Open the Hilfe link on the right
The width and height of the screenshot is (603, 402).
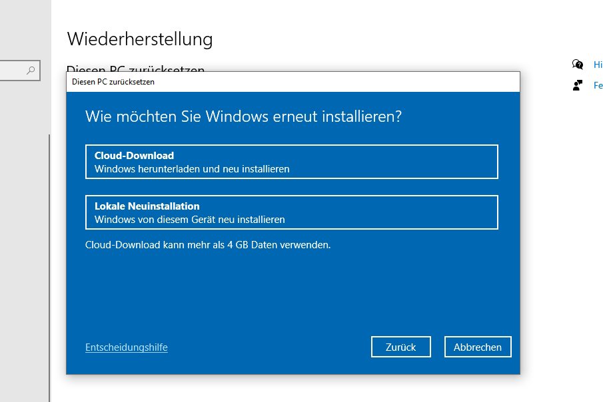[x=597, y=65]
